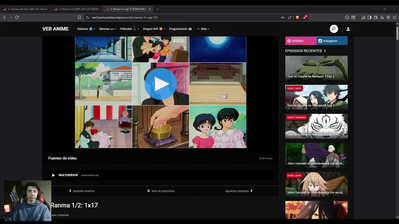Viewport: 399px width, 224px height.
Task: Click the 9558 Vistas counter
Action: [266, 158]
